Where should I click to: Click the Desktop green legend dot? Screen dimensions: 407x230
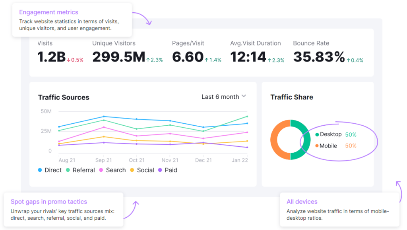(317, 134)
